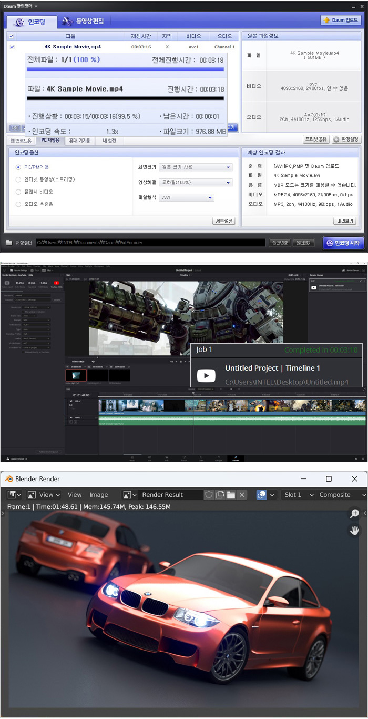
Task: Open the Composite layer dropdown
Action: (x=341, y=495)
